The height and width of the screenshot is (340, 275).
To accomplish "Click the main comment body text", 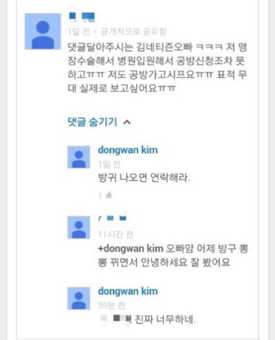I will (157, 68).
